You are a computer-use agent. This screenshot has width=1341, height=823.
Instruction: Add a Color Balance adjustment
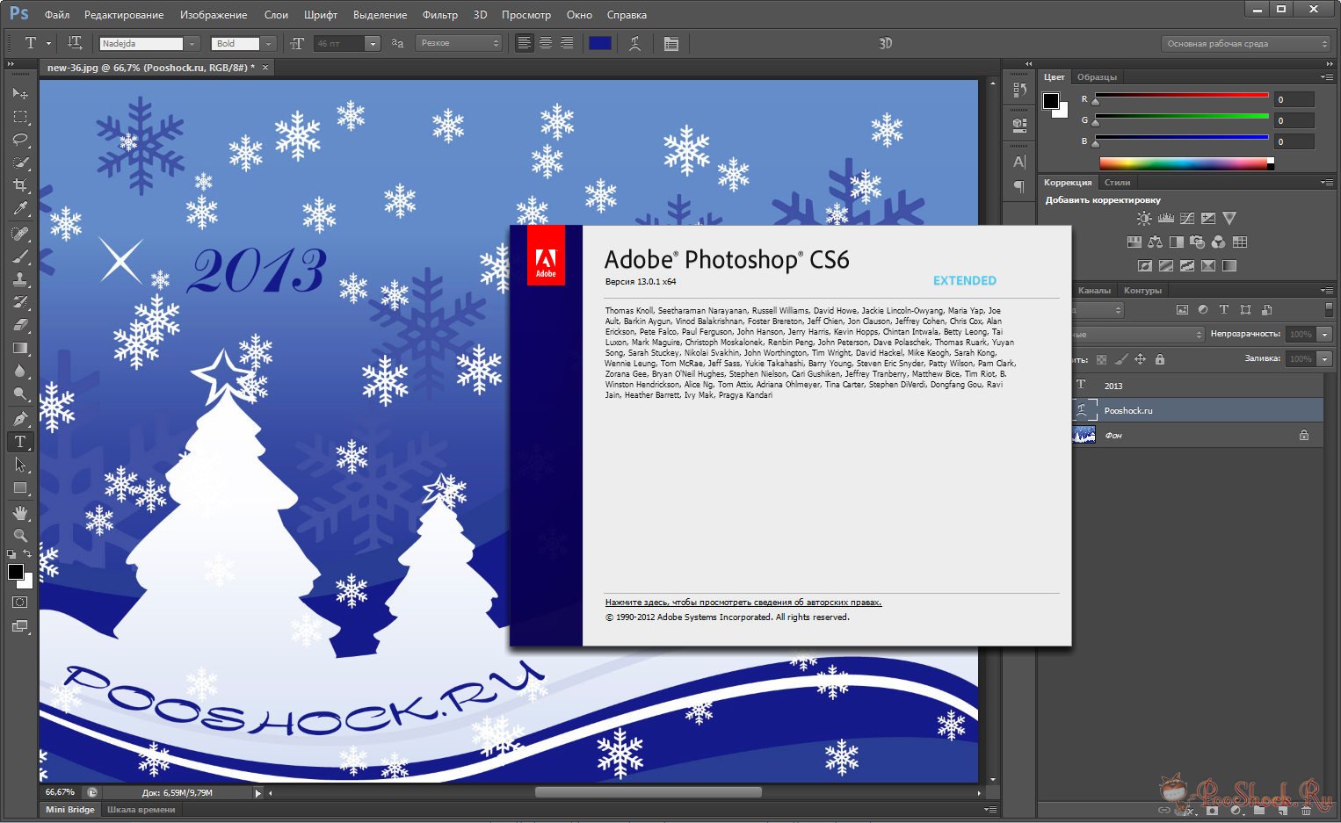click(1155, 242)
